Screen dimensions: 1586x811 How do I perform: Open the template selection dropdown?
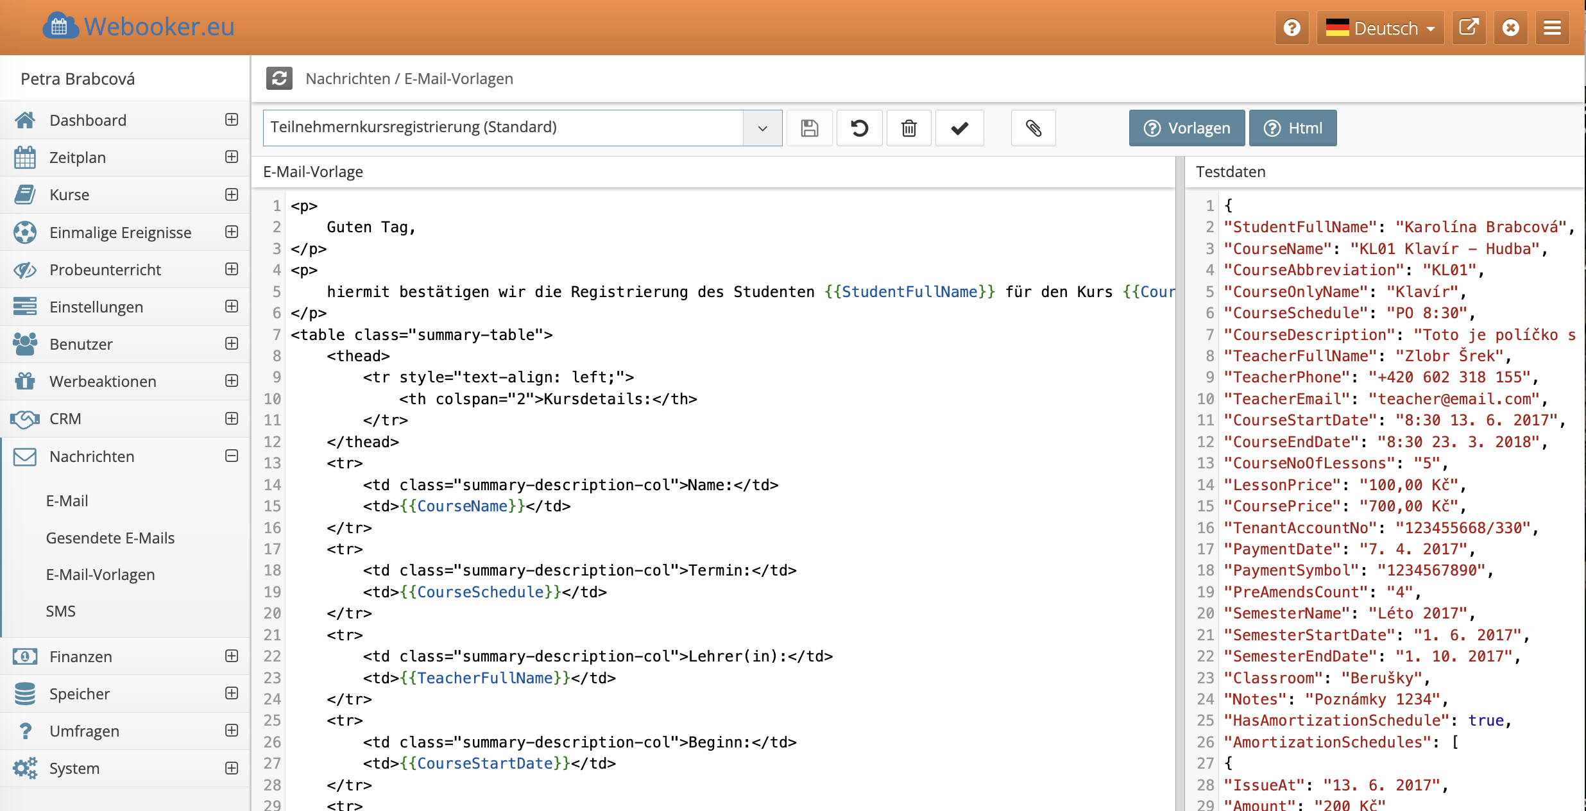pyautogui.click(x=762, y=128)
